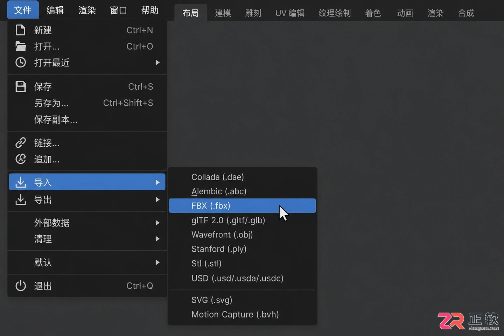Expand the 外部数据 submenu arrow
This screenshot has width=504, height=336.
157,223
